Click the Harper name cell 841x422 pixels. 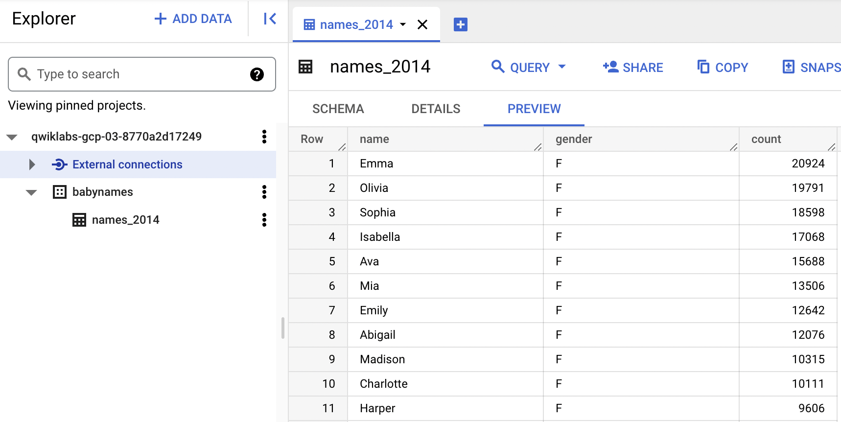tap(445, 408)
